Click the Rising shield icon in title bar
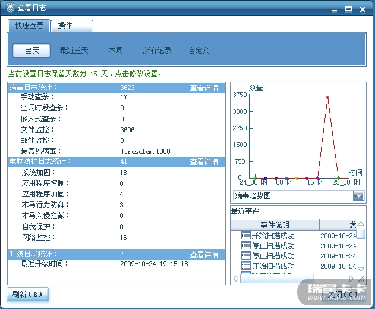 coord(10,8)
